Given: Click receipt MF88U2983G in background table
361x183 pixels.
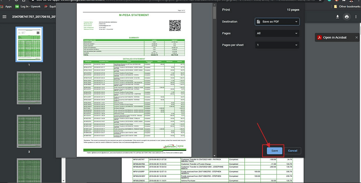Looking at the screenshot, I should (x=139, y=181).
